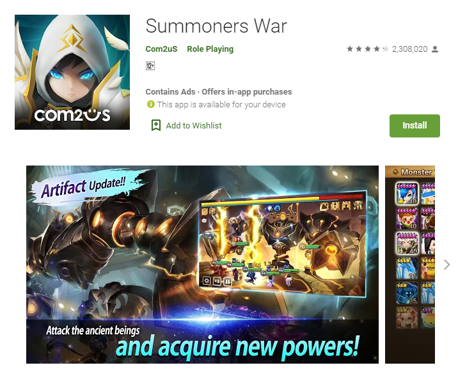Click the Add to Wishlist bookmark icon
The width and height of the screenshot is (458, 386).
point(156,125)
